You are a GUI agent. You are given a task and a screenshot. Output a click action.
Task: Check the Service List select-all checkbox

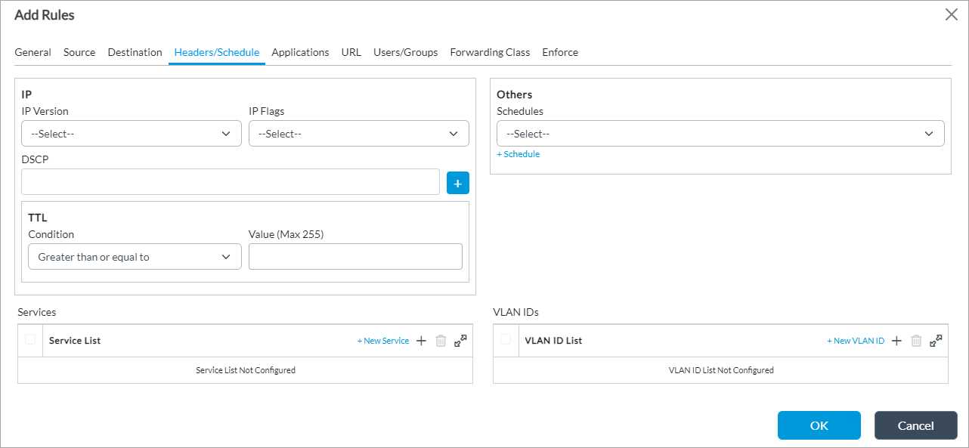(30, 340)
